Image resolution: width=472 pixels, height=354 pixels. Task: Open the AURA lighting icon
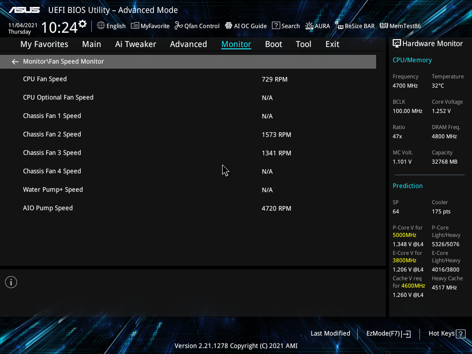tap(309, 26)
